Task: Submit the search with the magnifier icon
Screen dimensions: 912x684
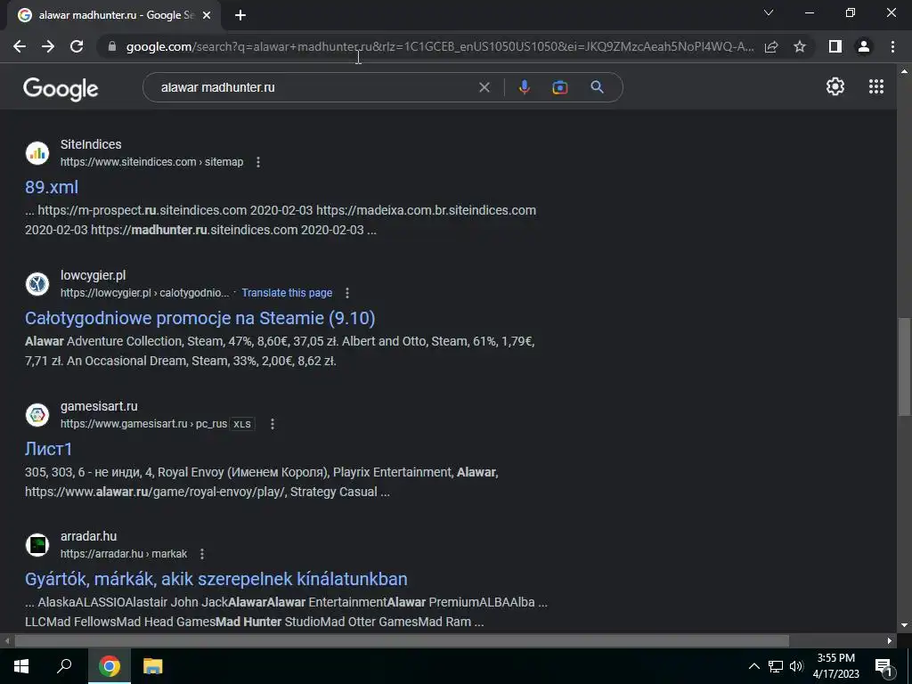Action: click(x=598, y=87)
